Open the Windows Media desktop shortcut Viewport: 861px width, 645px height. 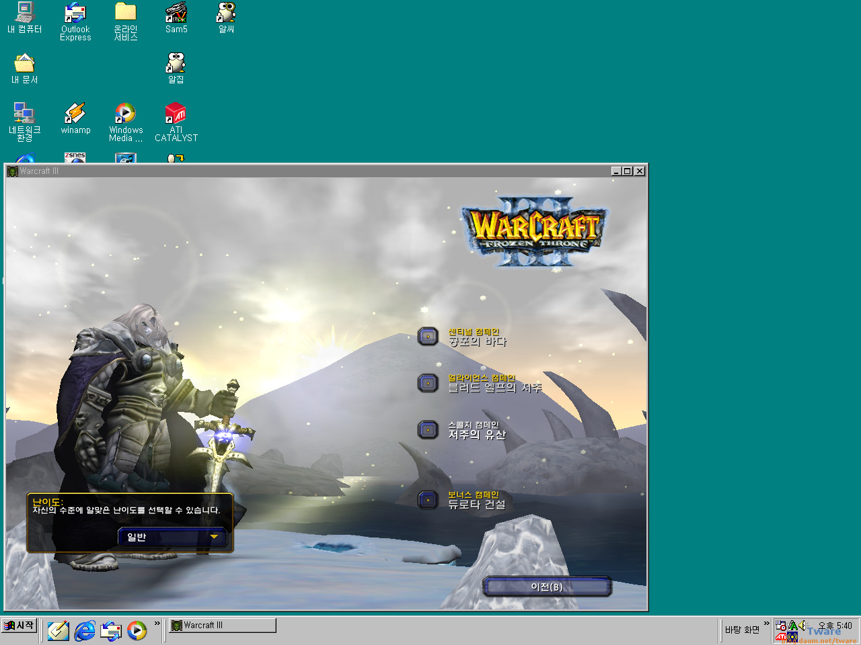(126, 122)
